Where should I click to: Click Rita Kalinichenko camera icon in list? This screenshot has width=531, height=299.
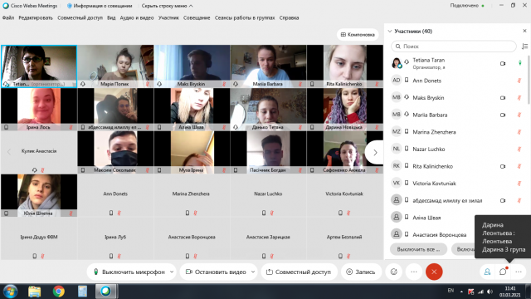503,166
